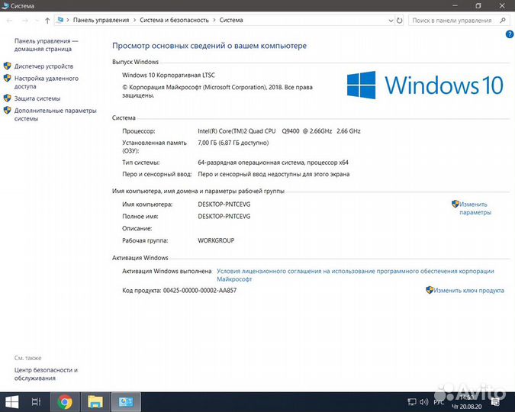Screen dimensions: 515x412
Task: Expand chevron after Control Panel breadcrumb
Action: pyautogui.click(x=134, y=20)
